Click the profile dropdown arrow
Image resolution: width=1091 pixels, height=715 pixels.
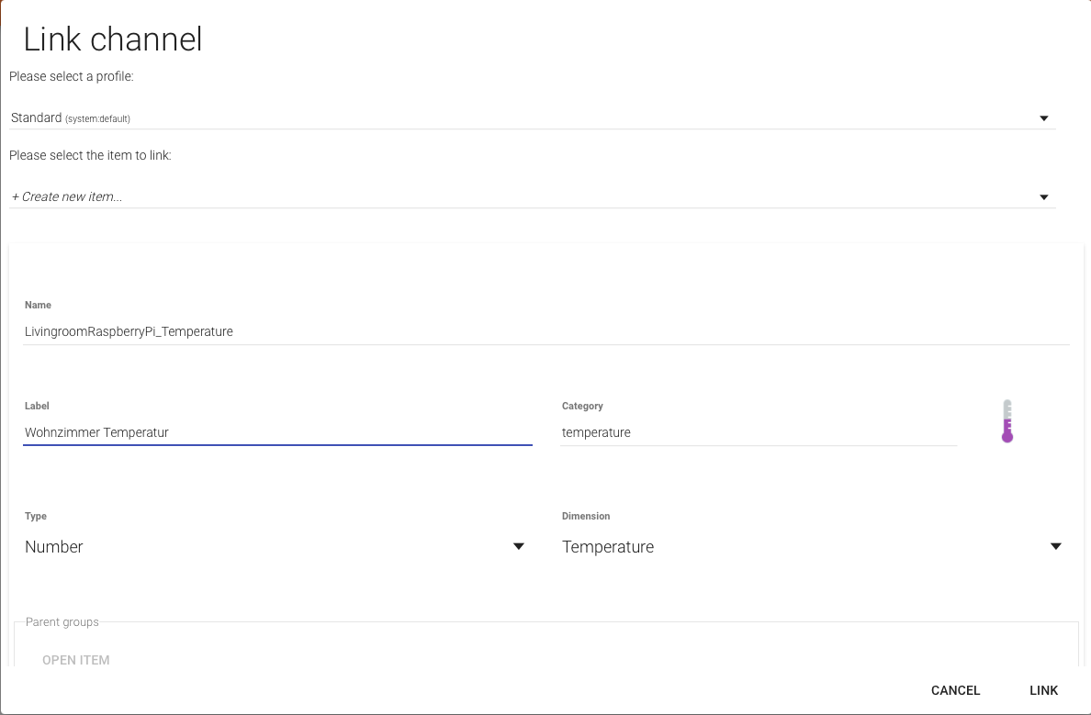click(x=1043, y=118)
